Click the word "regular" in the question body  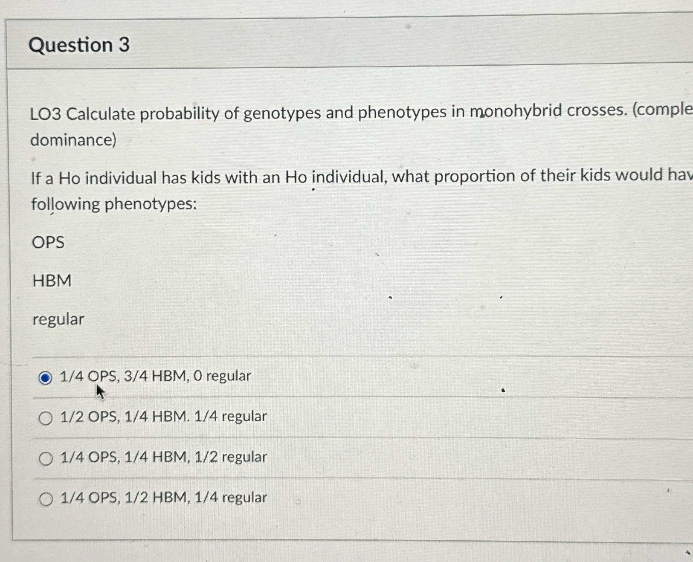58,319
